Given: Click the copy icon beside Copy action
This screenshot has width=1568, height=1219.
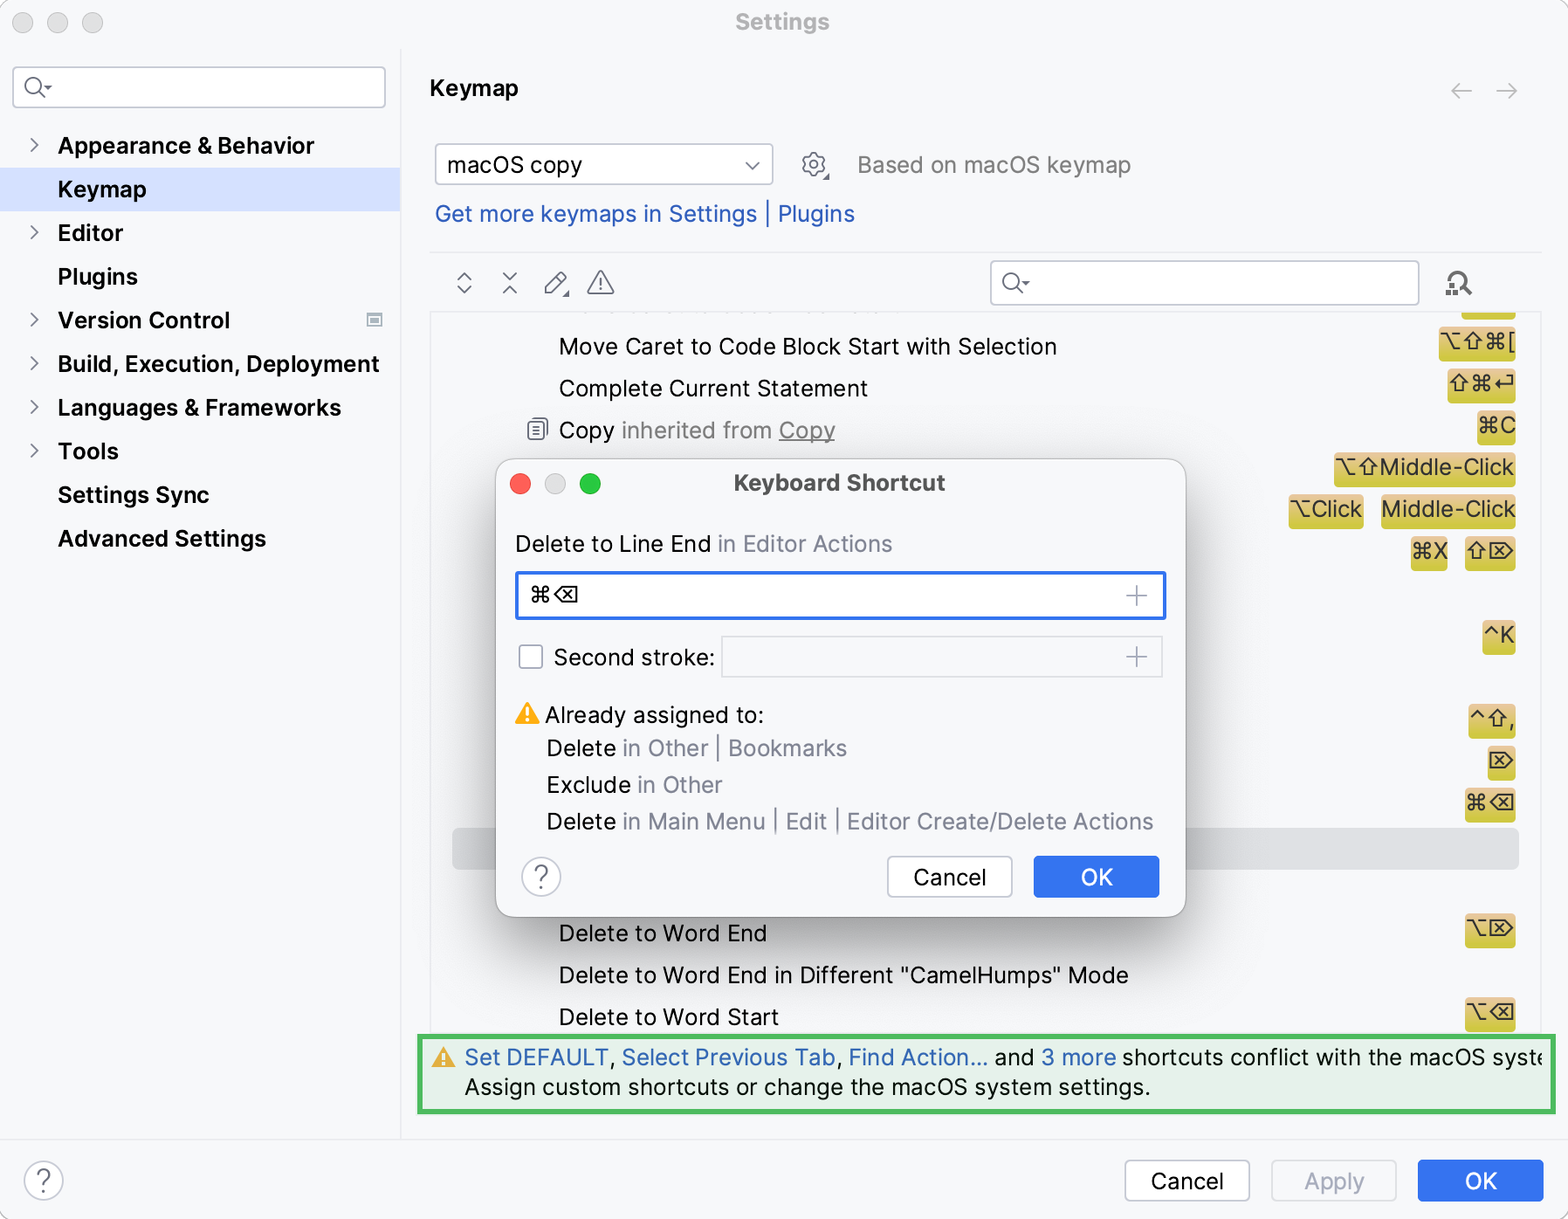Looking at the screenshot, I should point(537,430).
